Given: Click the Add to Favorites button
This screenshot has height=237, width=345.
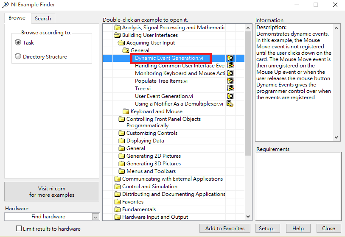Looking at the screenshot, I should coord(225,229).
